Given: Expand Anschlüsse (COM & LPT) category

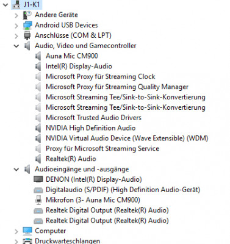Looking at the screenshot, I should click(16, 36).
